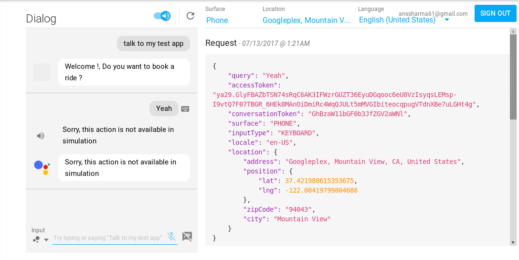Click the crossed-out microphone icon
Image resolution: width=519 pixels, height=260 pixels.
click(171, 237)
